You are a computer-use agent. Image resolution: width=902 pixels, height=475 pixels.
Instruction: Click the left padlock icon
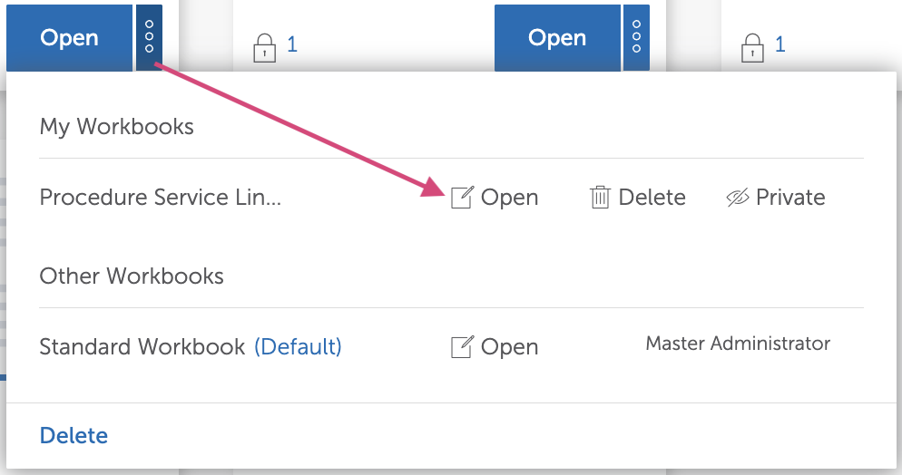click(264, 46)
